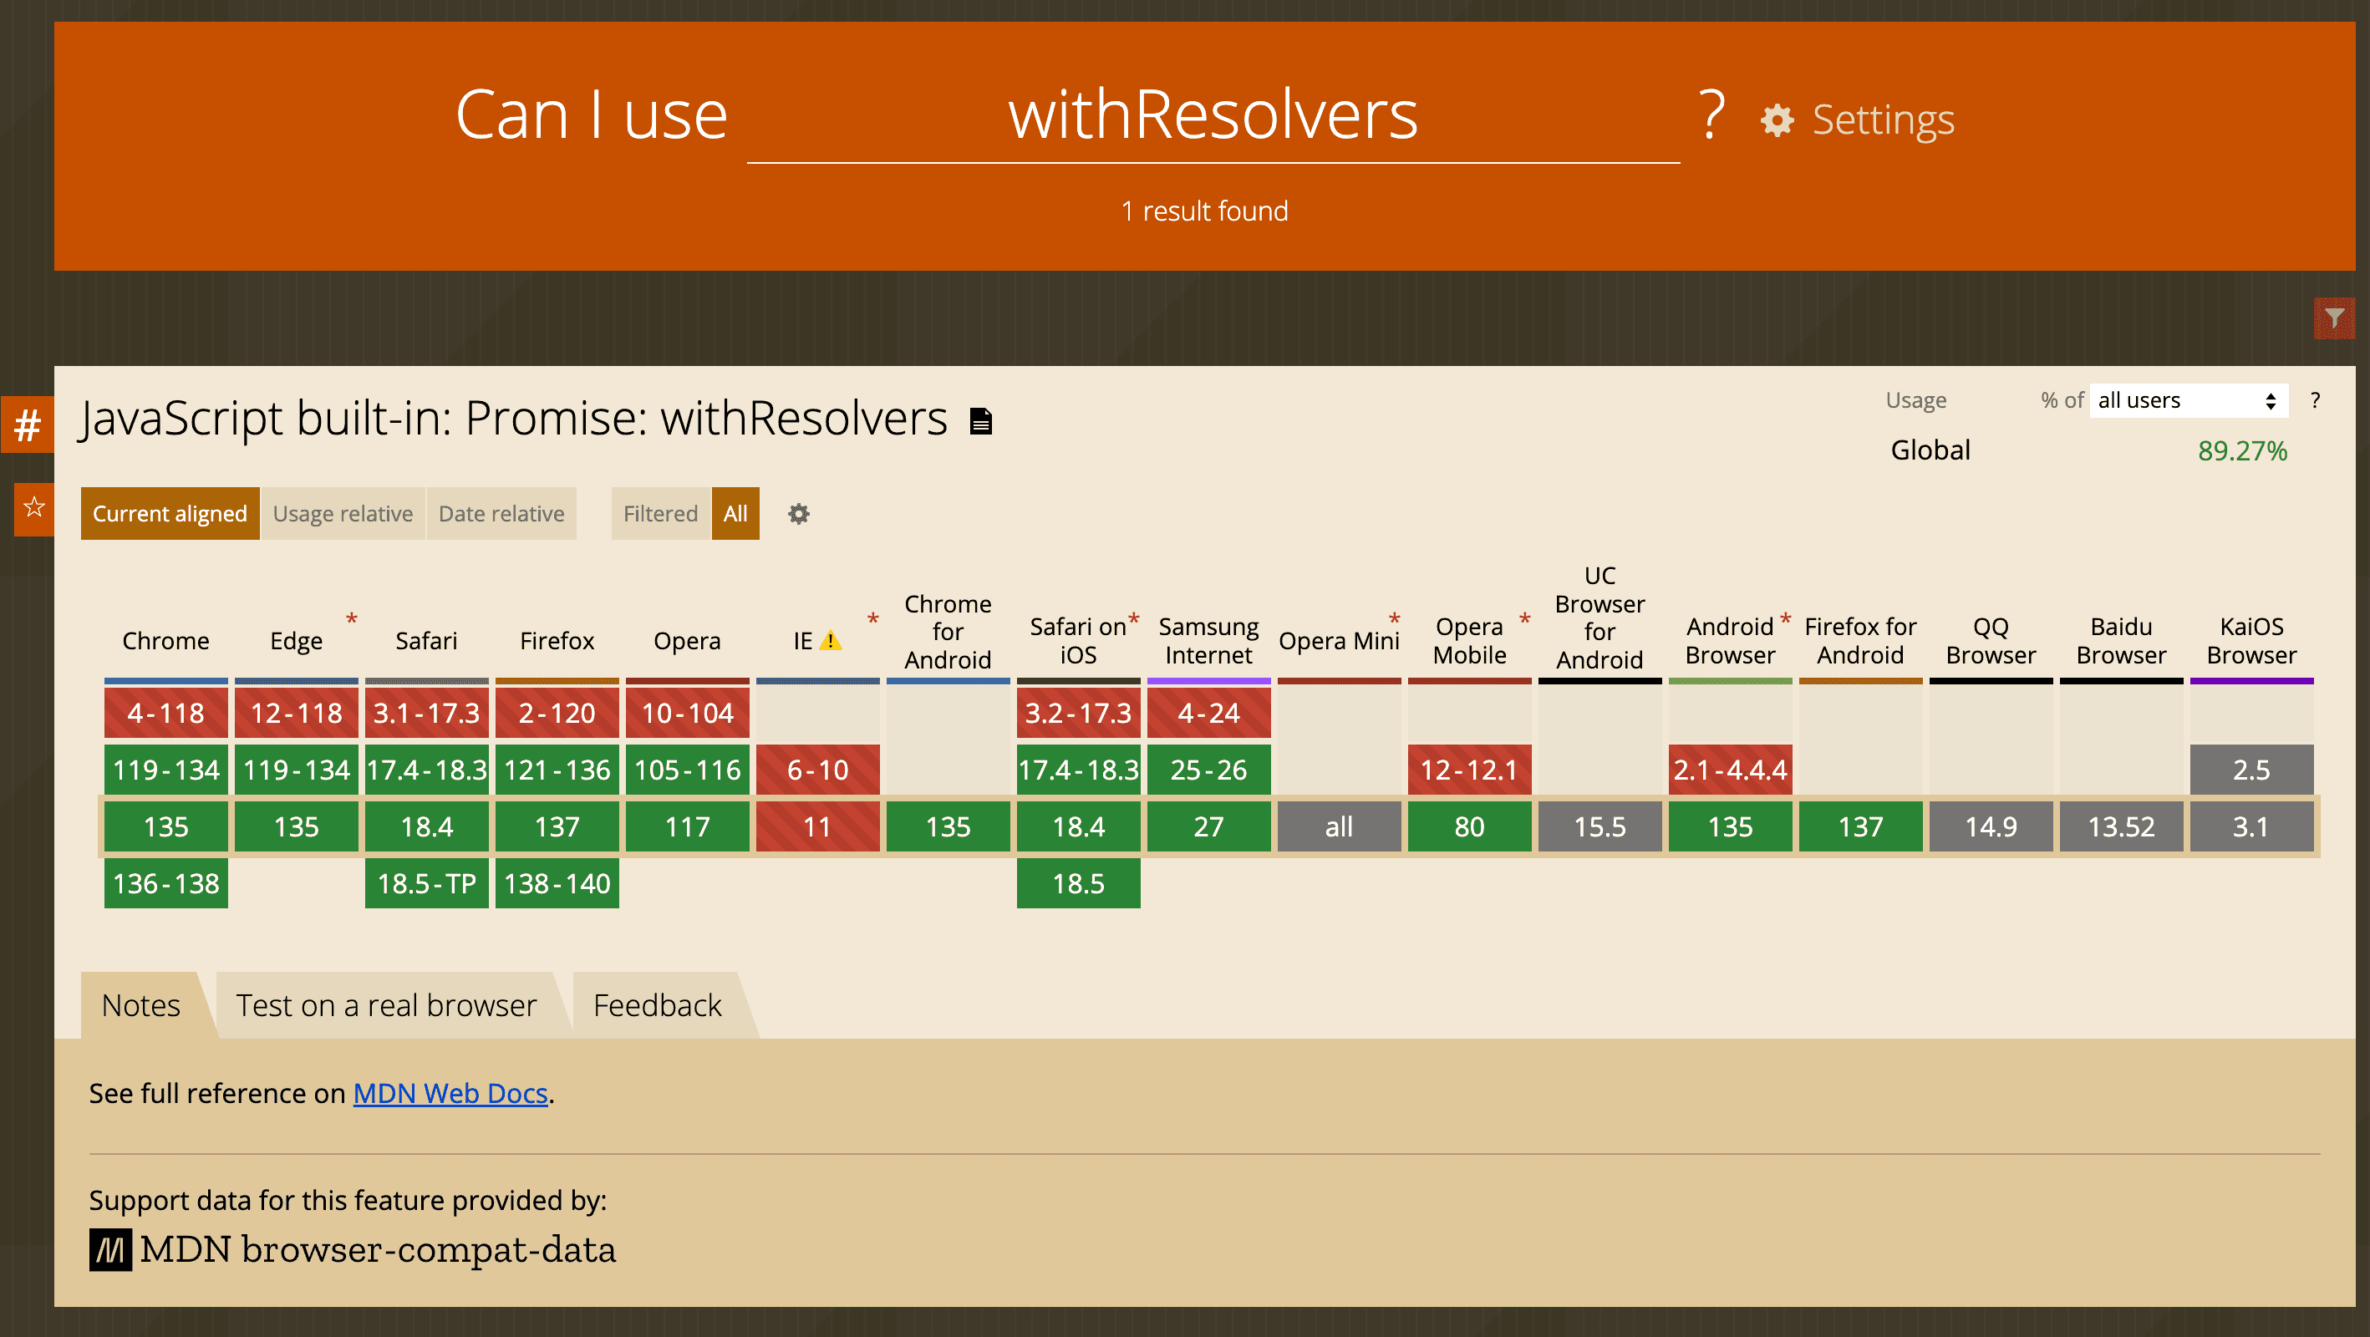Click the withResolvers search field

click(1213, 115)
